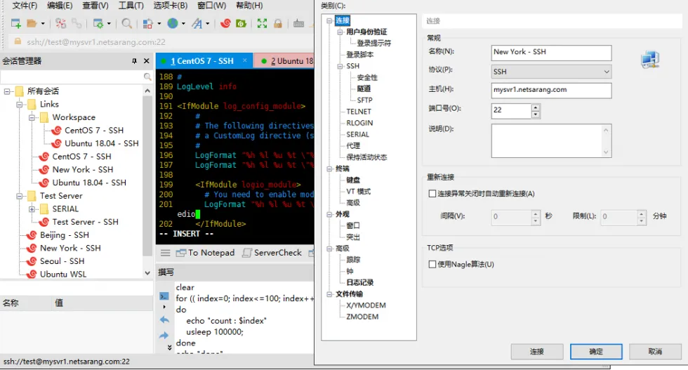Click the left-pointing arrow in compose pane
This screenshot has width=688, height=370.
point(164,320)
